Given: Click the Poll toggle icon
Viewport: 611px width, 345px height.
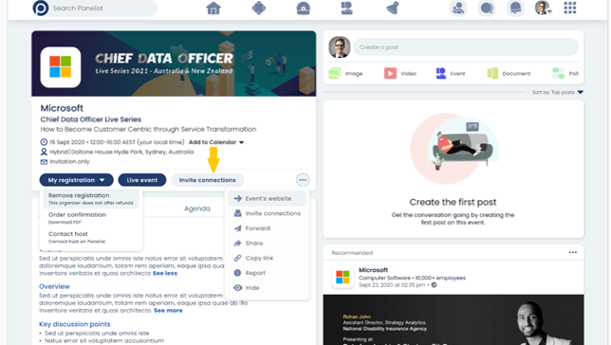Looking at the screenshot, I should tap(559, 73).
